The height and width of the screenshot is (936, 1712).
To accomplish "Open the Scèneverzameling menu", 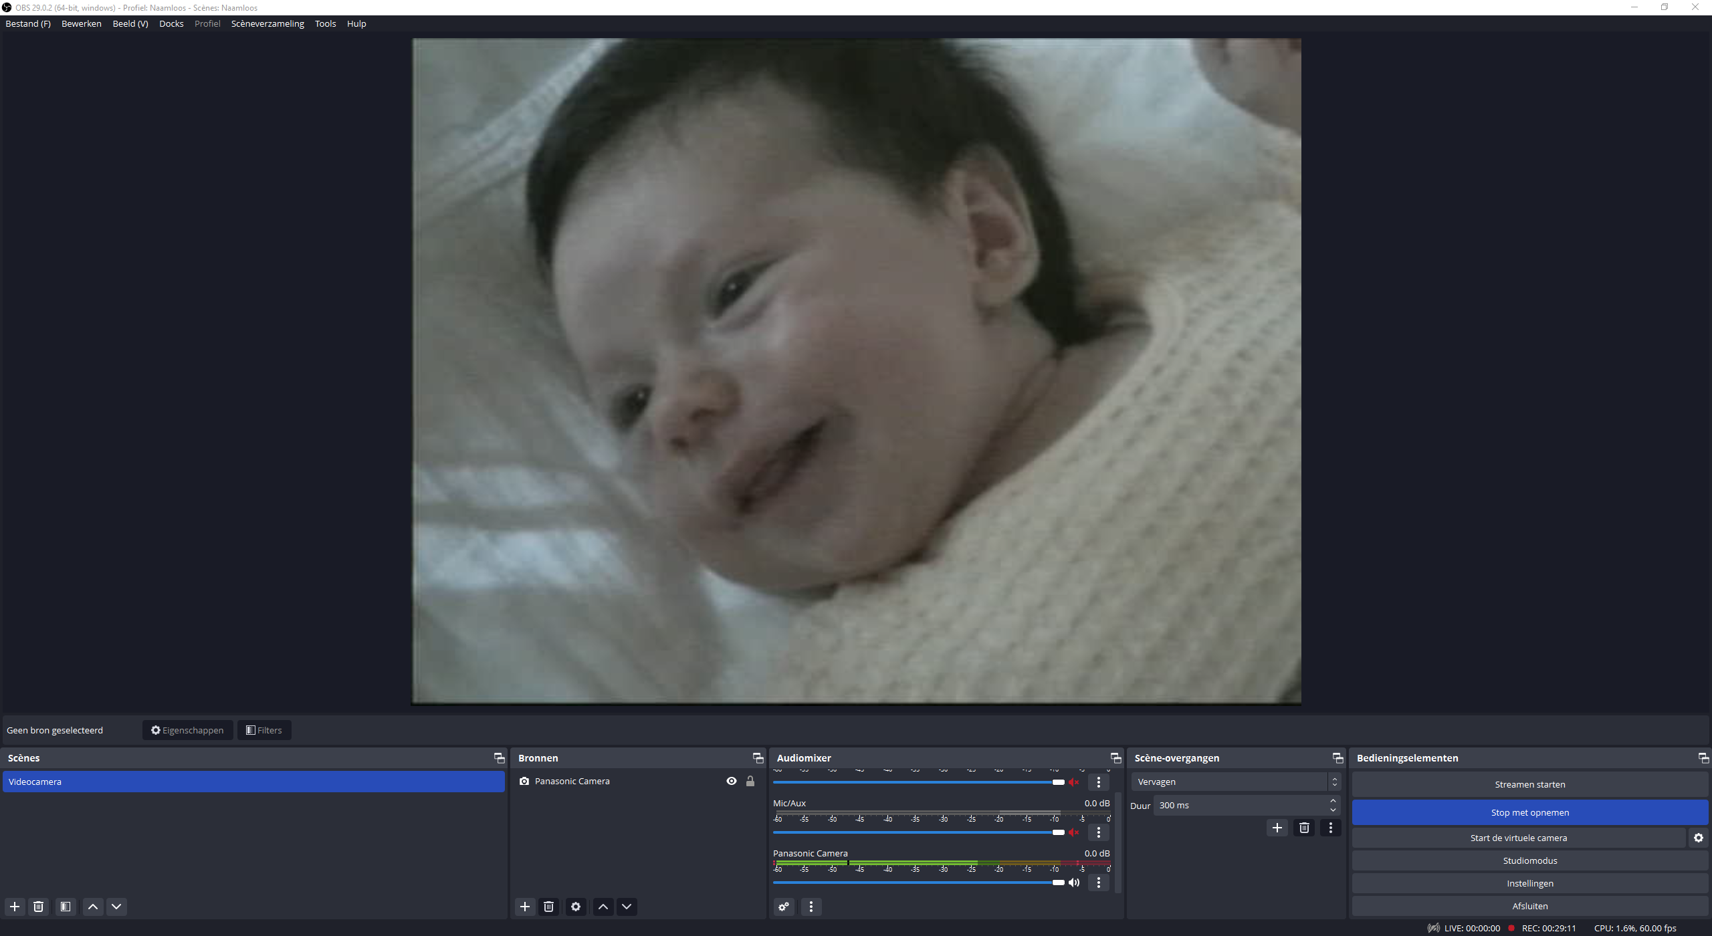I will pyautogui.click(x=267, y=23).
